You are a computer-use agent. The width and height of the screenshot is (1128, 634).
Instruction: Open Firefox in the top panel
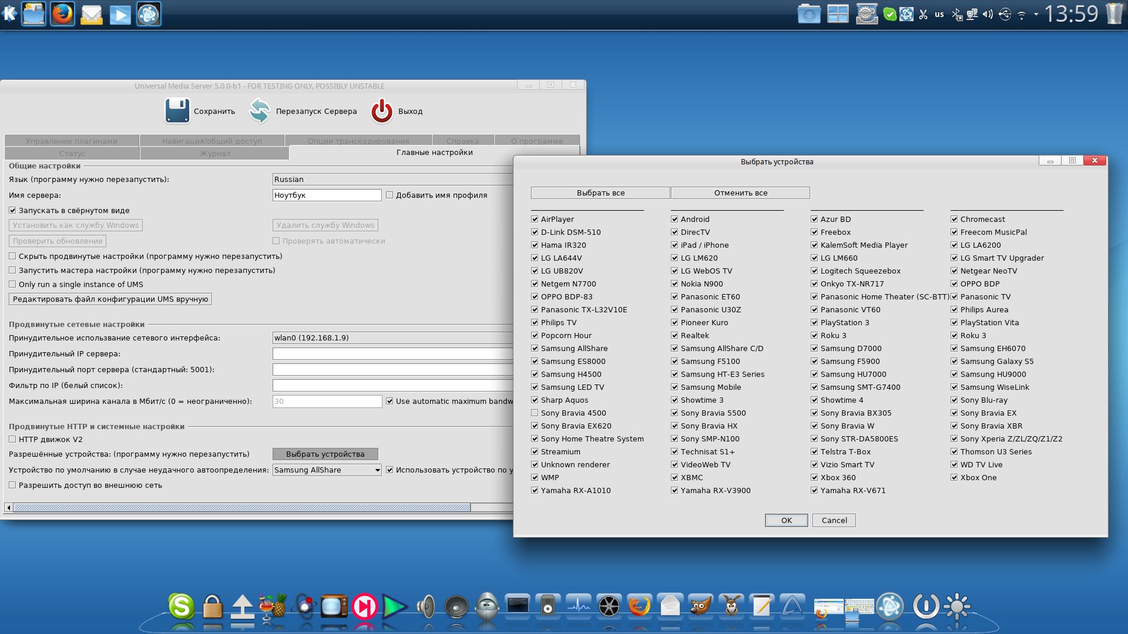click(x=62, y=14)
